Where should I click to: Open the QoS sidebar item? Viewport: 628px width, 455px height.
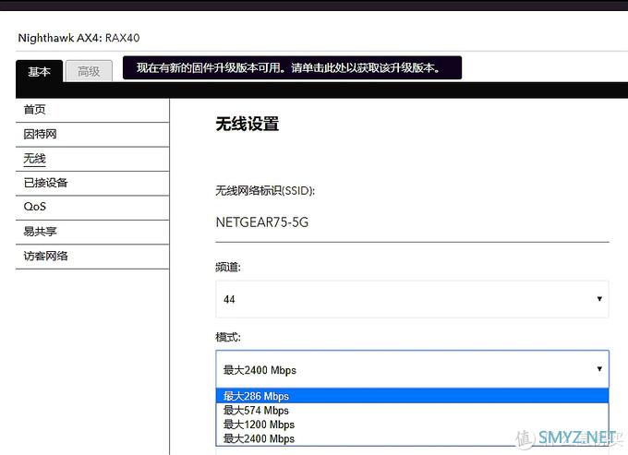(x=92, y=208)
